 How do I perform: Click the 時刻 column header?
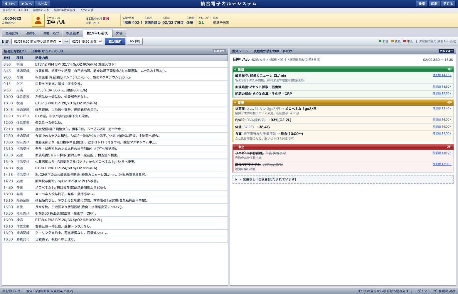click(x=9, y=58)
